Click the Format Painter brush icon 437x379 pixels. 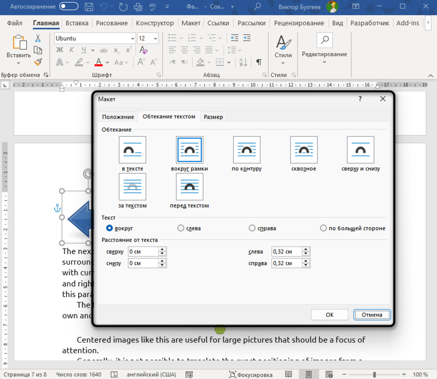(38, 62)
